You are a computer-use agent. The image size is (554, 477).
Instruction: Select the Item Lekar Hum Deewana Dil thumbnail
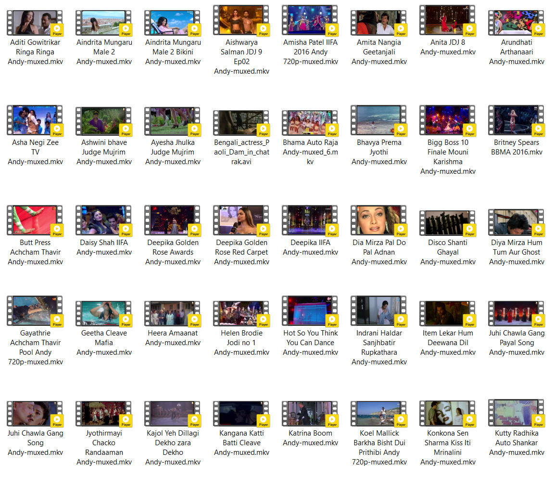(x=448, y=314)
